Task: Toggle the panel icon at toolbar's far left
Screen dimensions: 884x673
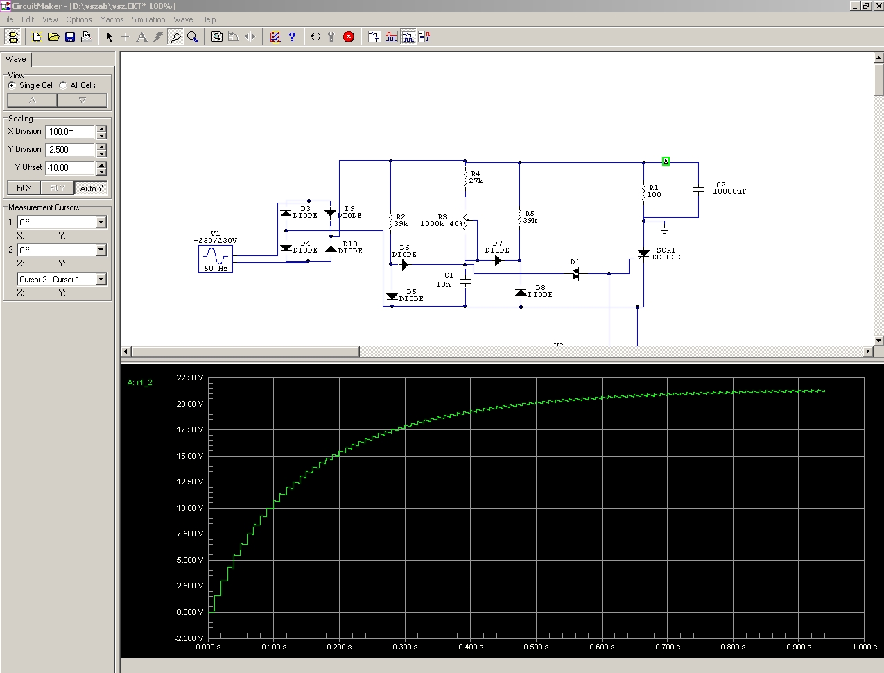Action: (12, 37)
